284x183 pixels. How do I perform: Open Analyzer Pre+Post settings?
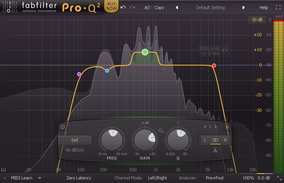point(215,178)
